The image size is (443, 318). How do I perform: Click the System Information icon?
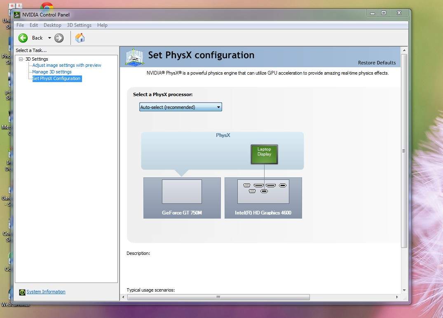coord(22,292)
